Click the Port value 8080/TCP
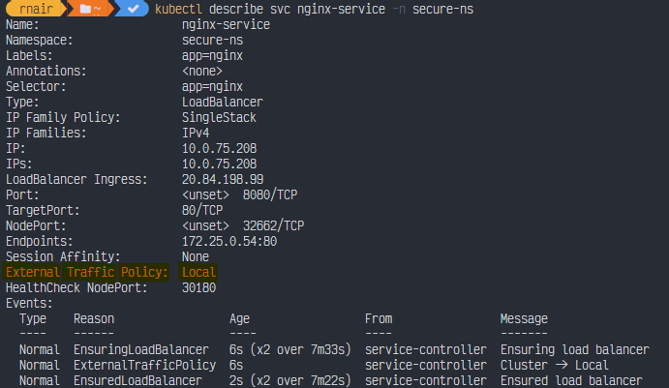 (x=270, y=194)
